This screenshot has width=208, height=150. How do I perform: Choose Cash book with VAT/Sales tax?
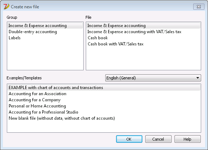[115, 44]
